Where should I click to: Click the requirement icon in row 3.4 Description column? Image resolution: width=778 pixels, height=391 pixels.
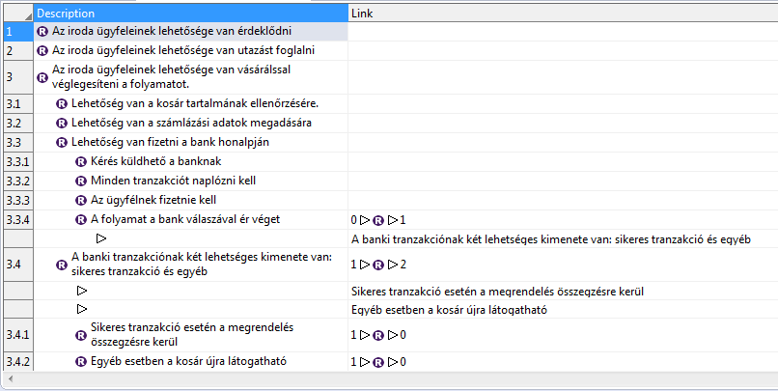point(62,265)
